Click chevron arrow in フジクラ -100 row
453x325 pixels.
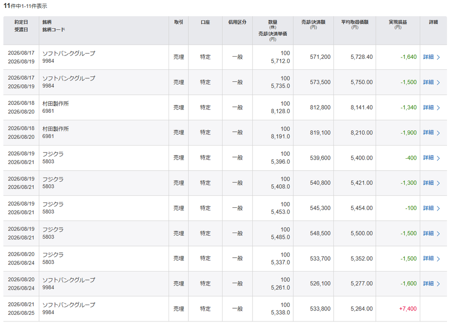[438, 208]
